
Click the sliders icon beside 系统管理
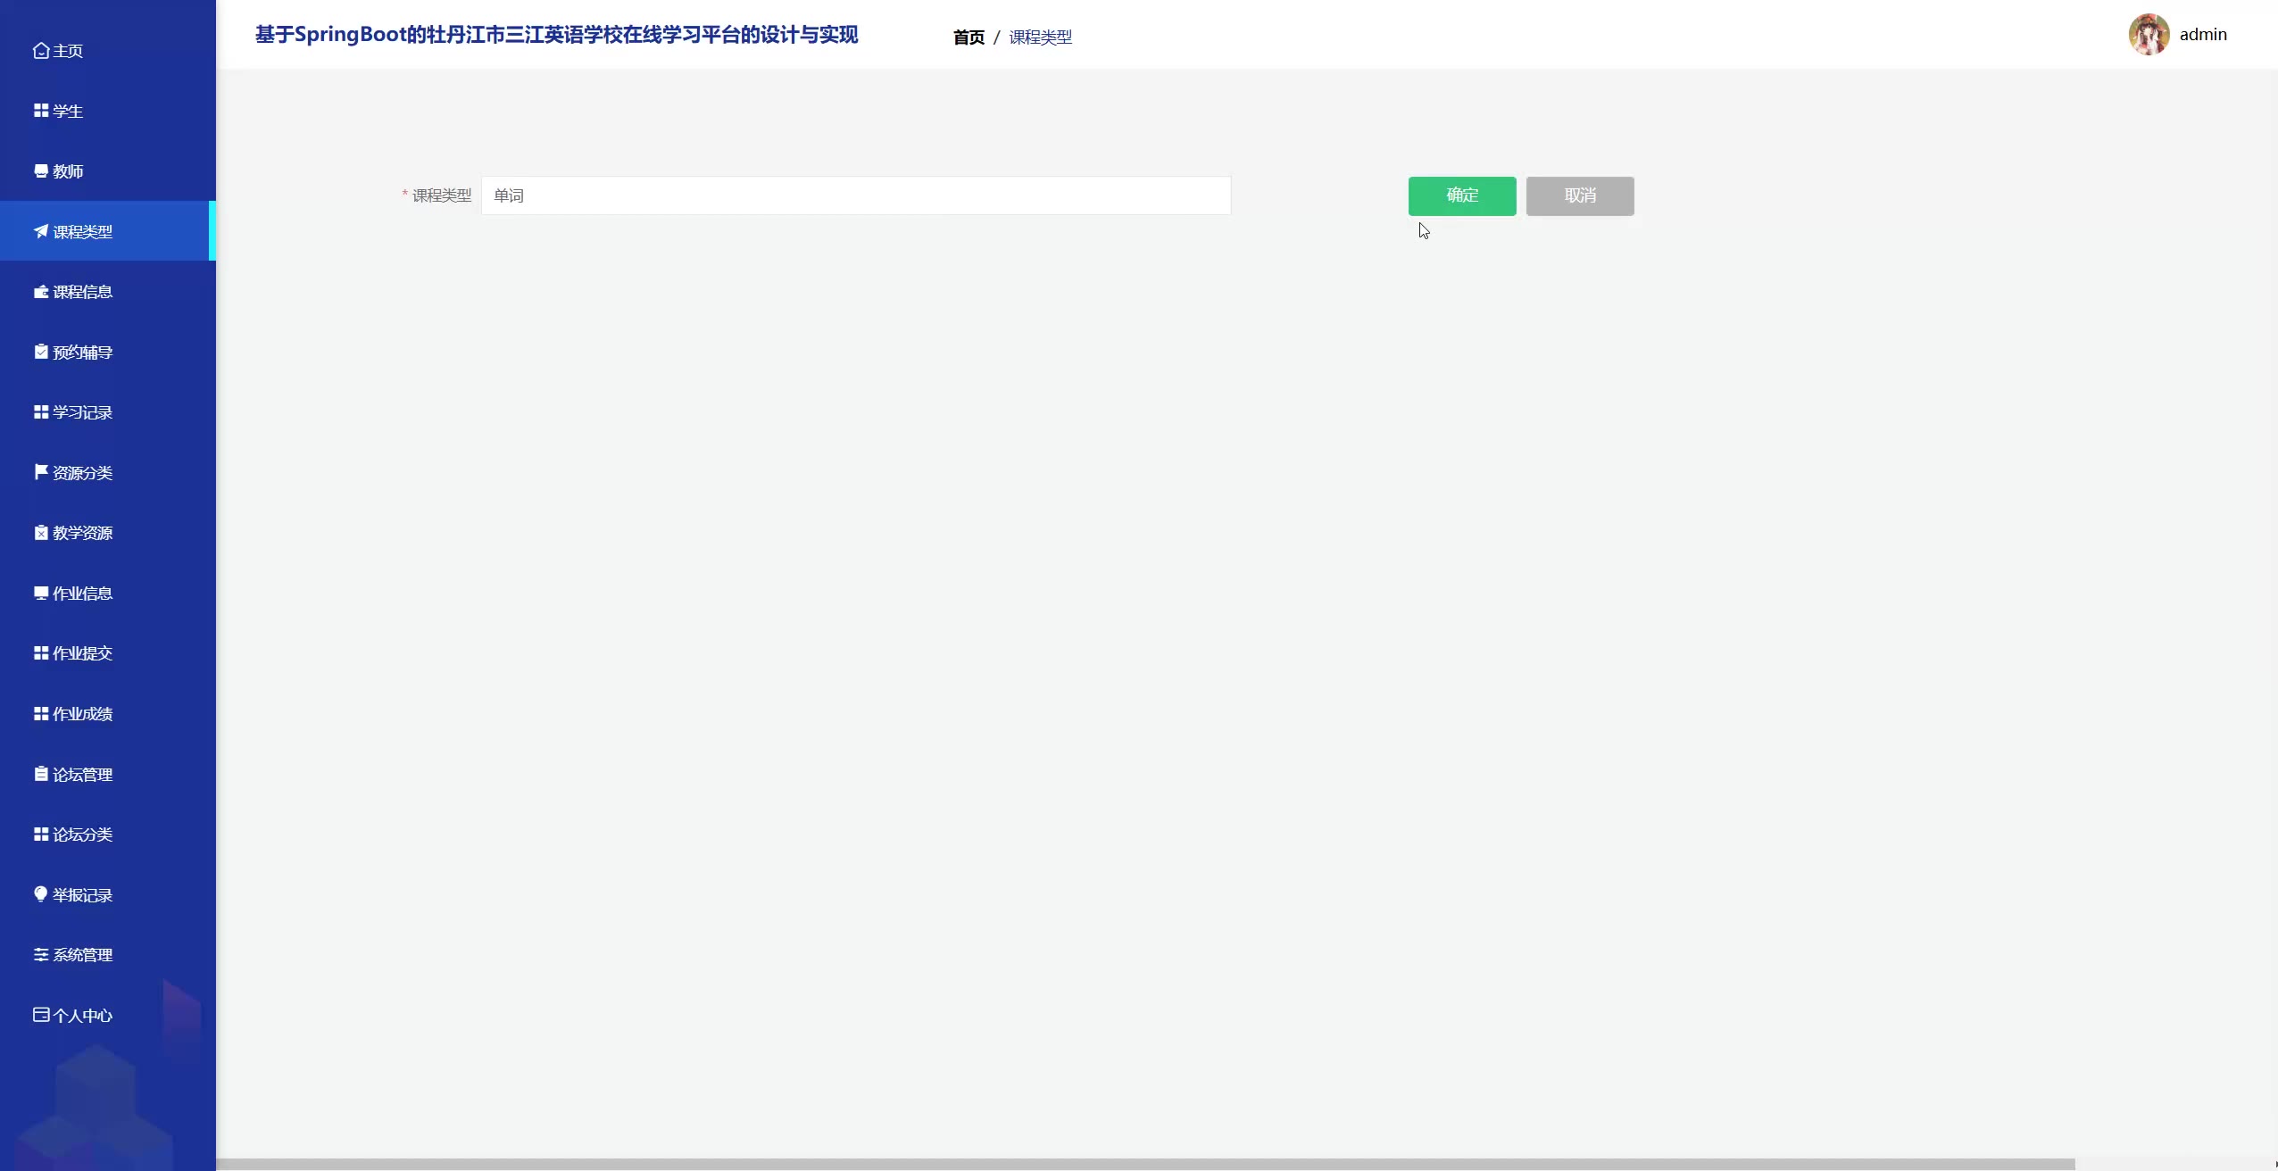(40, 955)
